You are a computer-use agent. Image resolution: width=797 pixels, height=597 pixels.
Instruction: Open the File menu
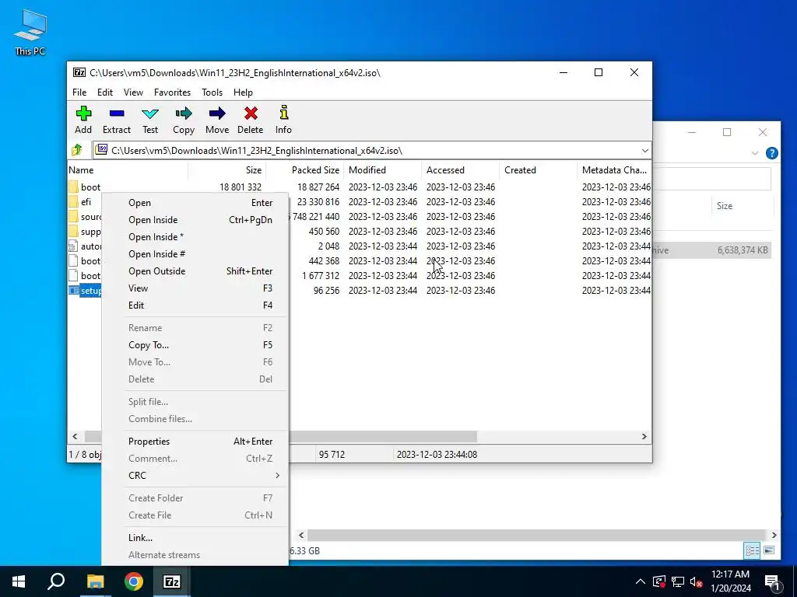(x=79, y=93)
